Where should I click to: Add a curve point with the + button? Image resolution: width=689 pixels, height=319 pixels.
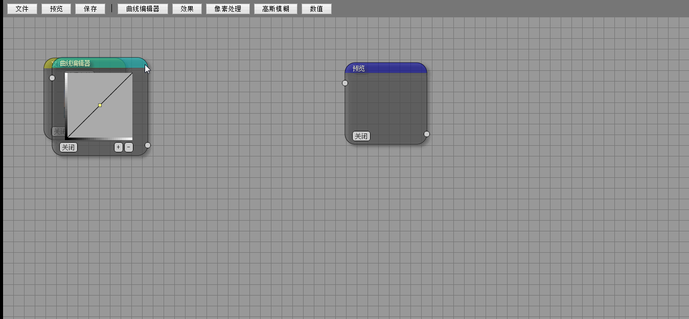[119, 147]
